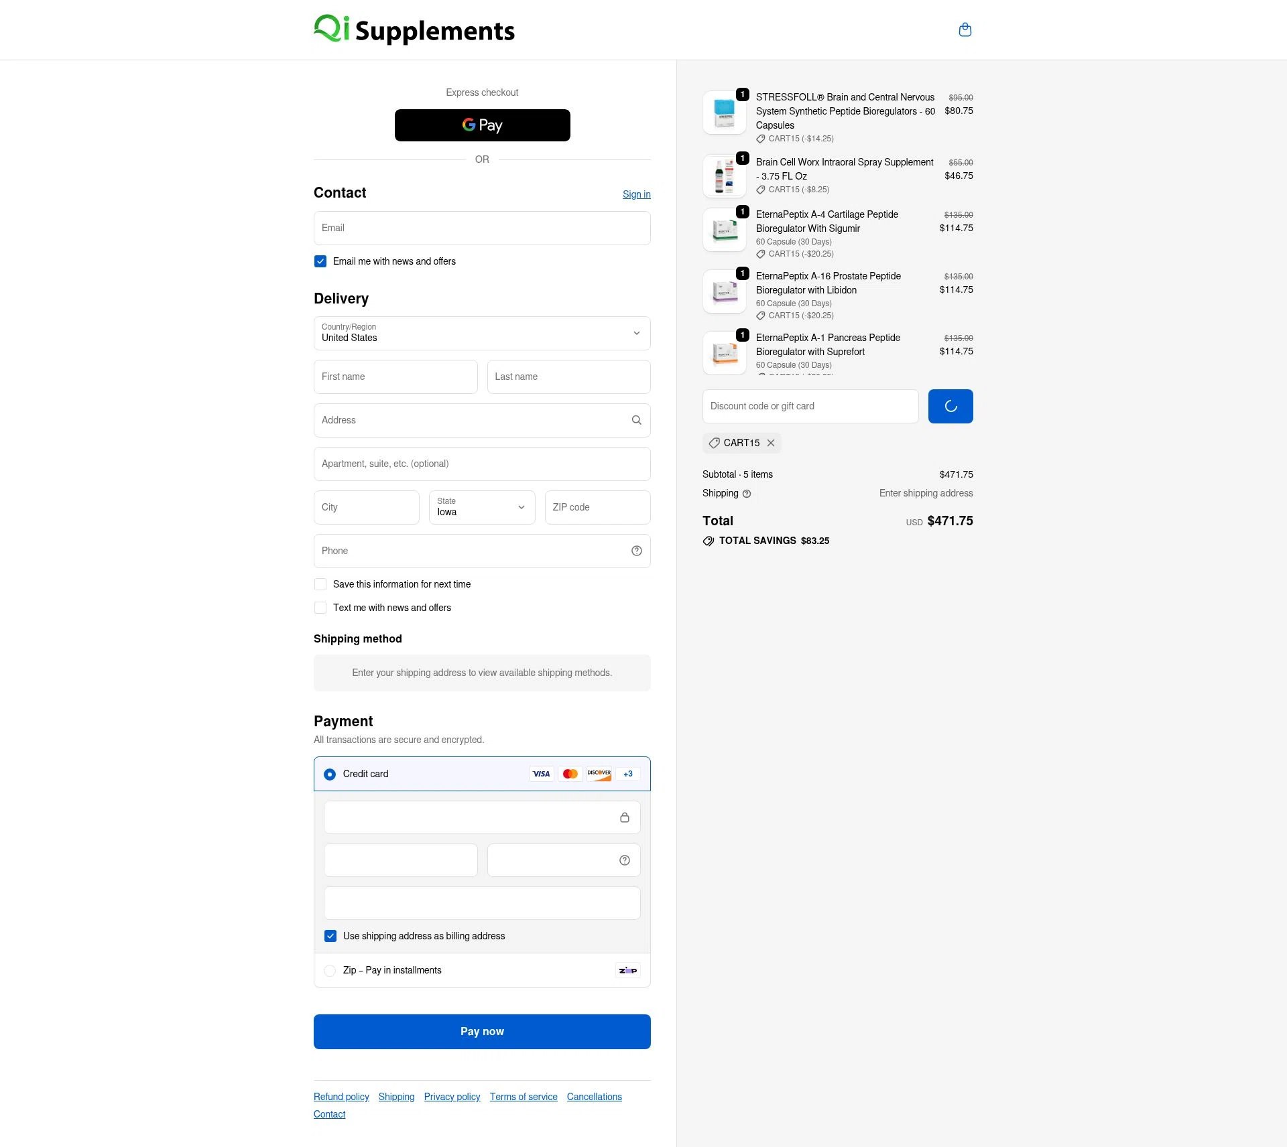Image resolution: width=1287 pixels, height=1147 pixels.
Task: Click the Google Pay express checkout button
Action: [x=482, y=125]
